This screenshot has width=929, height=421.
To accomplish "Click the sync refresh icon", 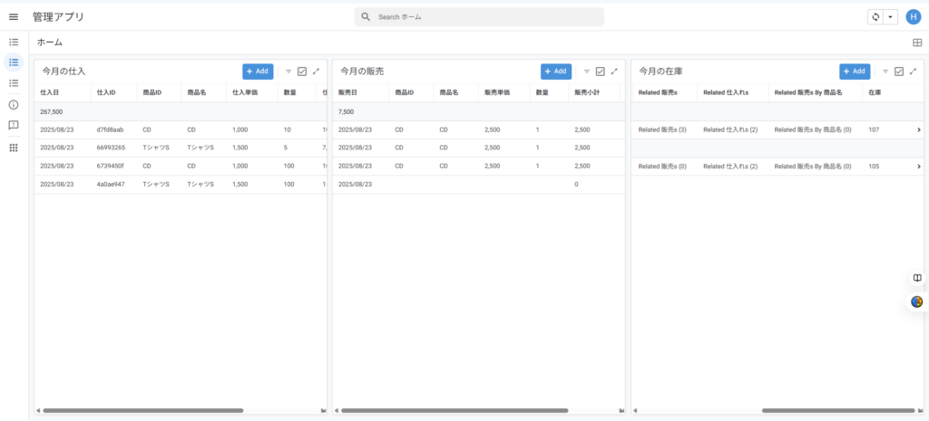I will pos(875,16).
